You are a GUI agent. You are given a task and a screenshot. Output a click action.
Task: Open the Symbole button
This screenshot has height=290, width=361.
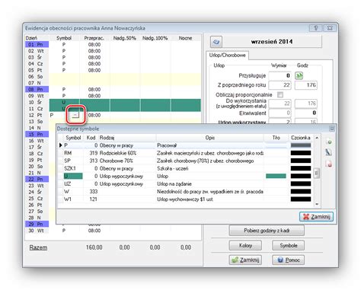point(288,245)
